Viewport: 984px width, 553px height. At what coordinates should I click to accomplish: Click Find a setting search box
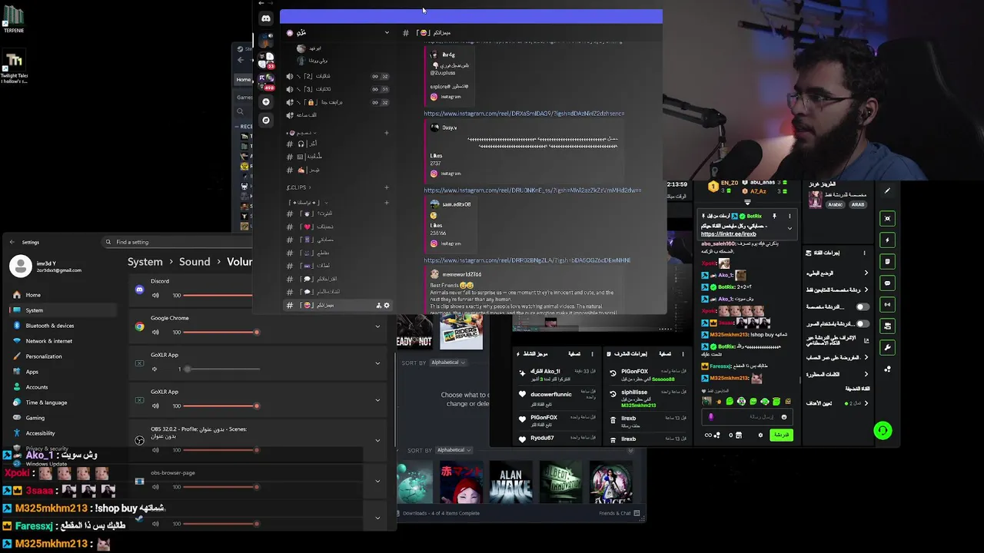[x=177, y=242]
